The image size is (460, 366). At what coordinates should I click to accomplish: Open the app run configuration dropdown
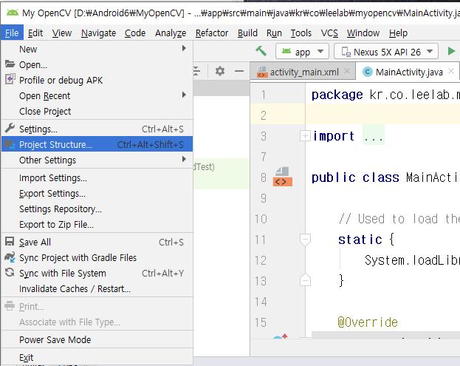(x=302, y=52)
